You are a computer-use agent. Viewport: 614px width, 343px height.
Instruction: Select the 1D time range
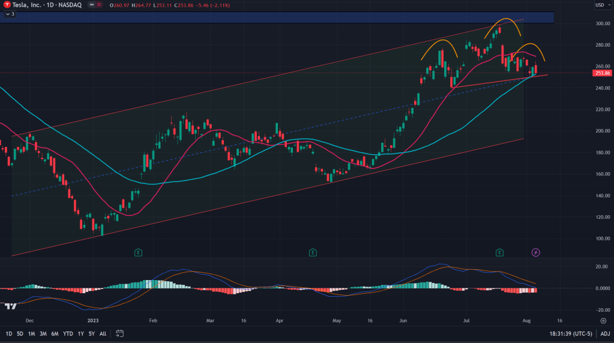point(8,333)
